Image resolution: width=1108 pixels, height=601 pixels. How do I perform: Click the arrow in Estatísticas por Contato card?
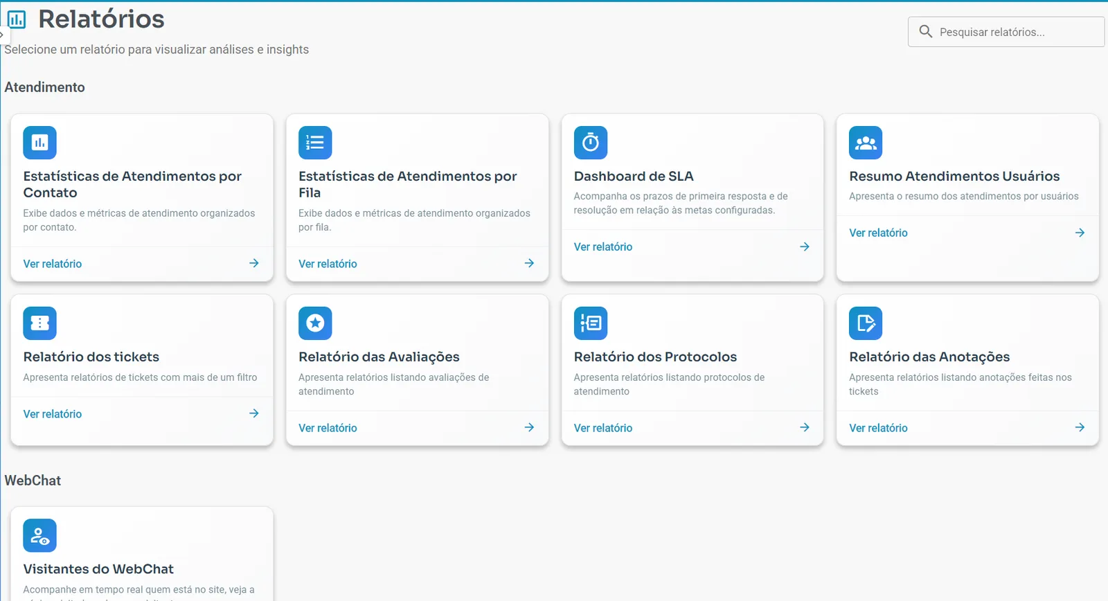254,263
